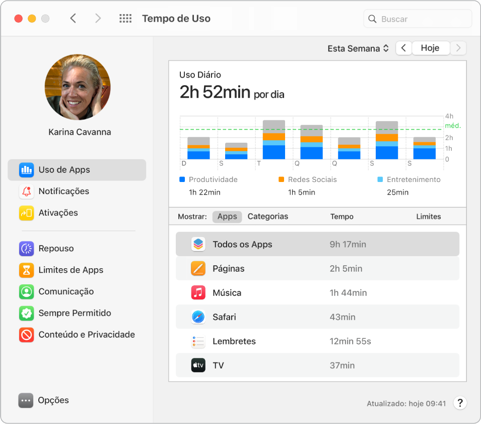Expand the Esta Semana period dropdown
The height and width of the screenshot is (424, 481).
(x=358, y=48)
